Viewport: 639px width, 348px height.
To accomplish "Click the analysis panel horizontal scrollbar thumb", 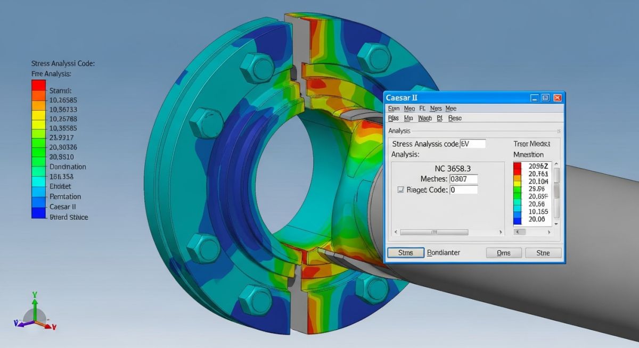I will coord(434,233).
